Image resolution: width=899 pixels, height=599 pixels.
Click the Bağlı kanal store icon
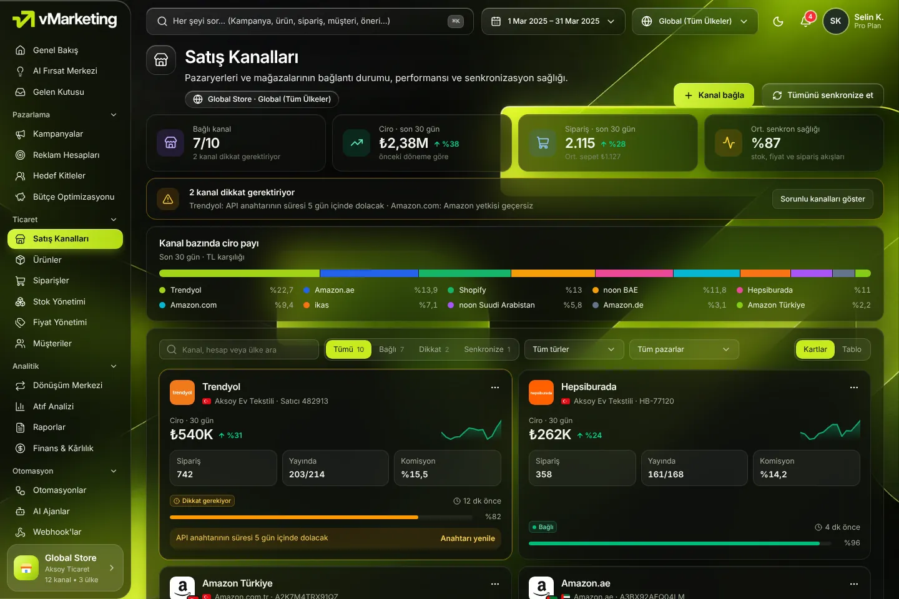tap(170, 143)
